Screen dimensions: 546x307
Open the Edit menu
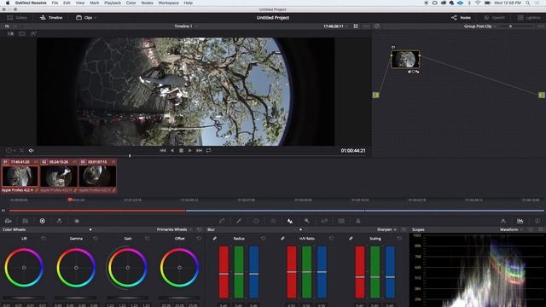pos(67,3)
